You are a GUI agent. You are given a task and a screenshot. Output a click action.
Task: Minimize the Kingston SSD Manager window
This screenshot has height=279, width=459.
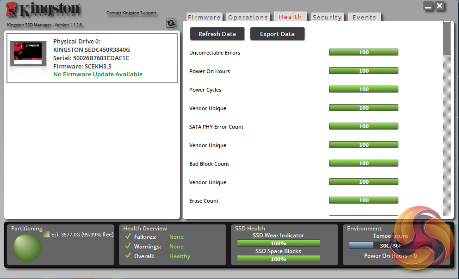coord(428,6)
